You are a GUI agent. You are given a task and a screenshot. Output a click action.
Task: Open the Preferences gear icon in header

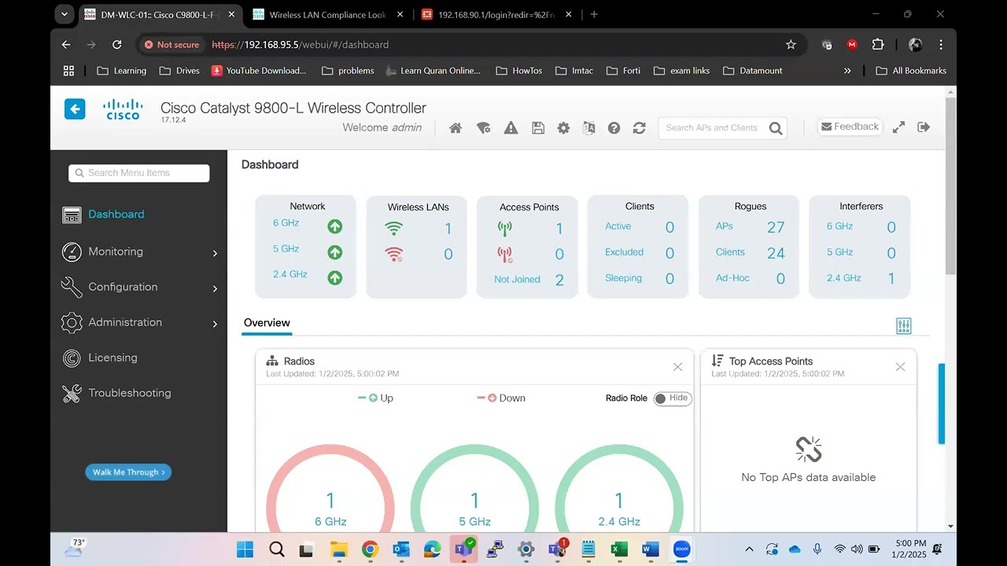(x=563, y=128)
